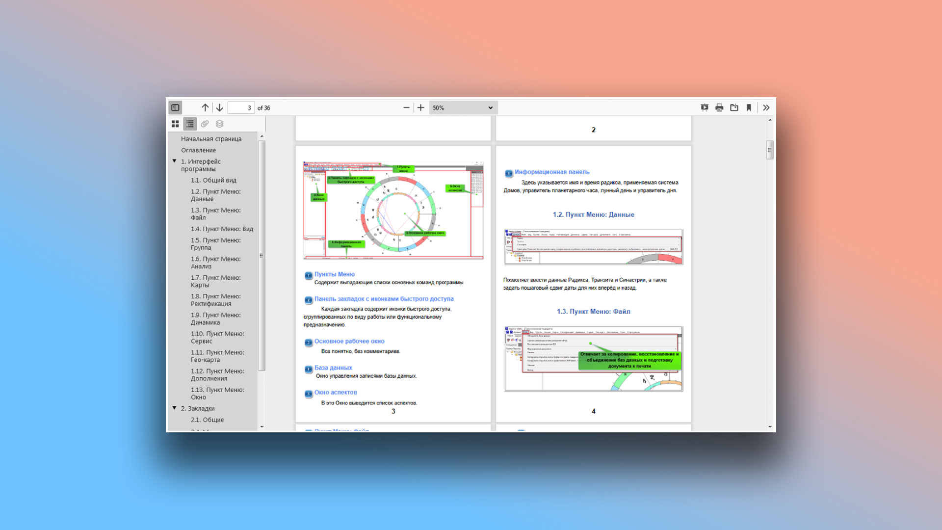Go to previous page arrow
Image resolution: width=942 pixels, height=530 pixels.
click(205, 107)
